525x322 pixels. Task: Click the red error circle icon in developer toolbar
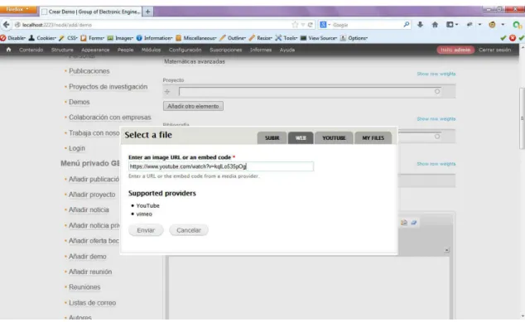[513, 38]
